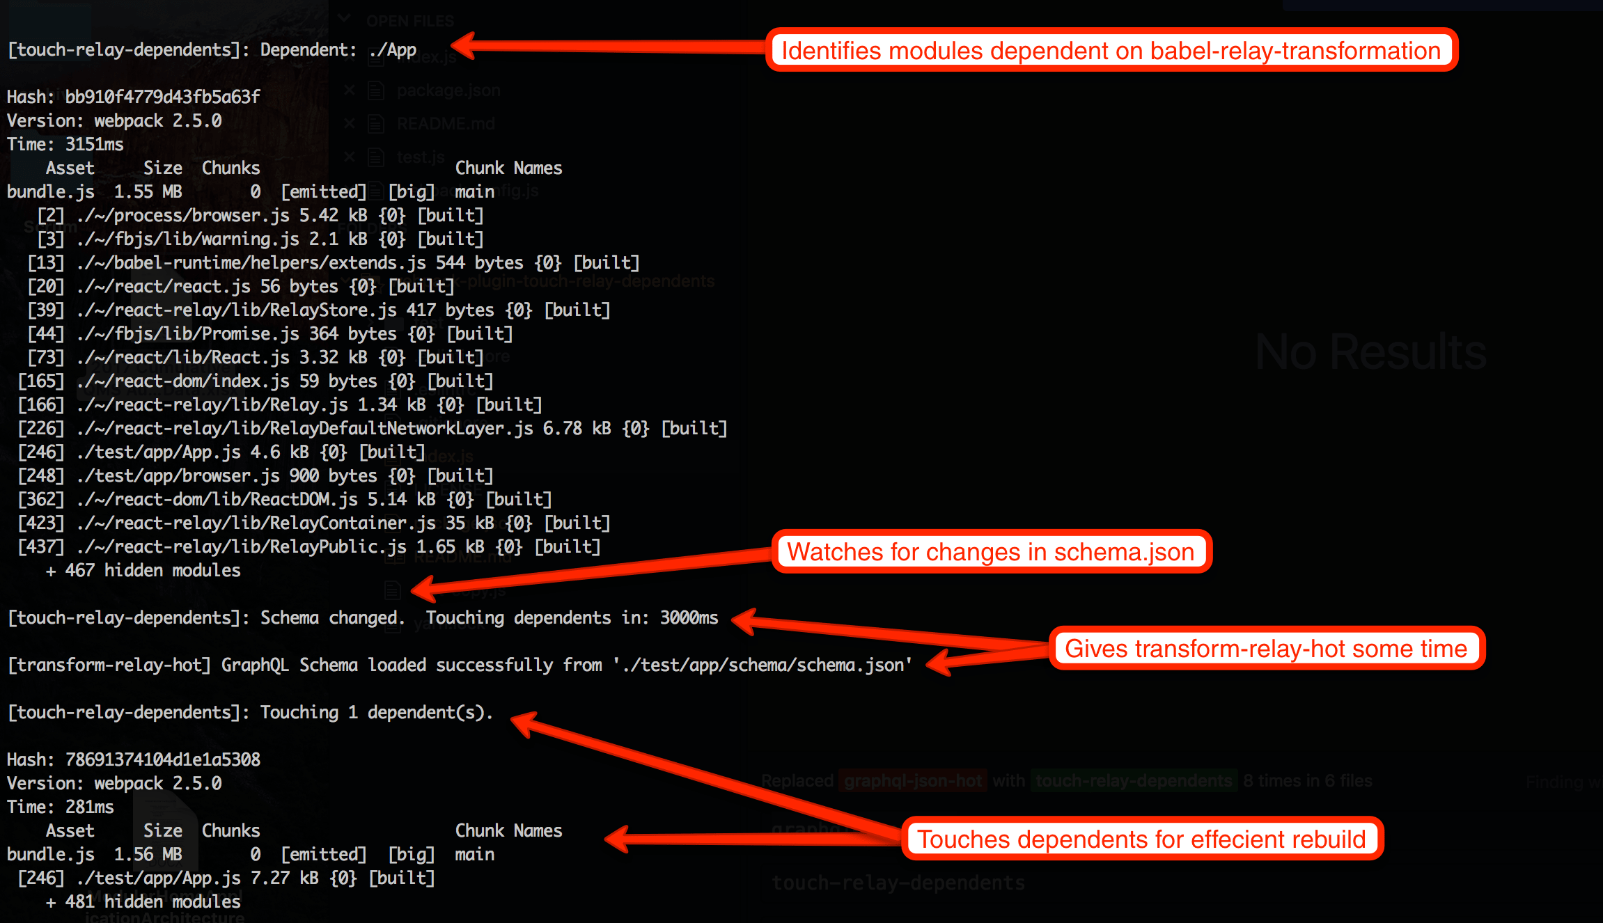Viewport: 1603px width, 923px height.
Task: Select the test/app/App.js 7.27 kB line
Action: coord(226,878)
